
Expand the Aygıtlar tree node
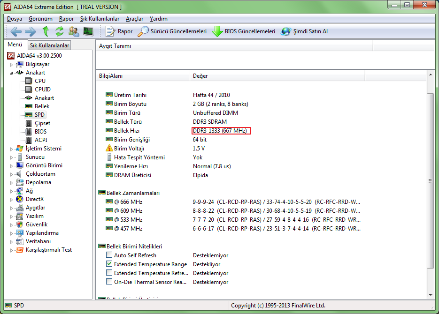point(11,208)
